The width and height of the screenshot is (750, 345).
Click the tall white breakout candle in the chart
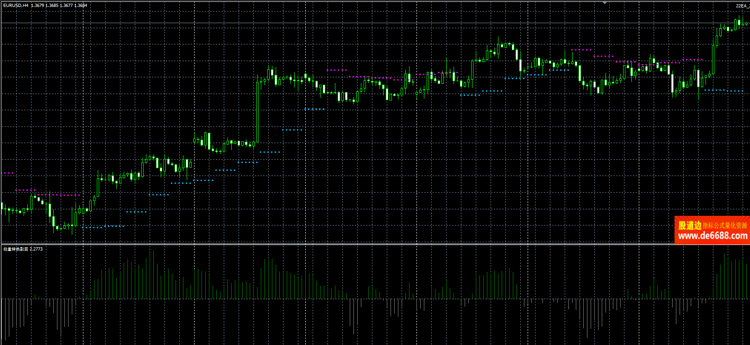[257, 111]
